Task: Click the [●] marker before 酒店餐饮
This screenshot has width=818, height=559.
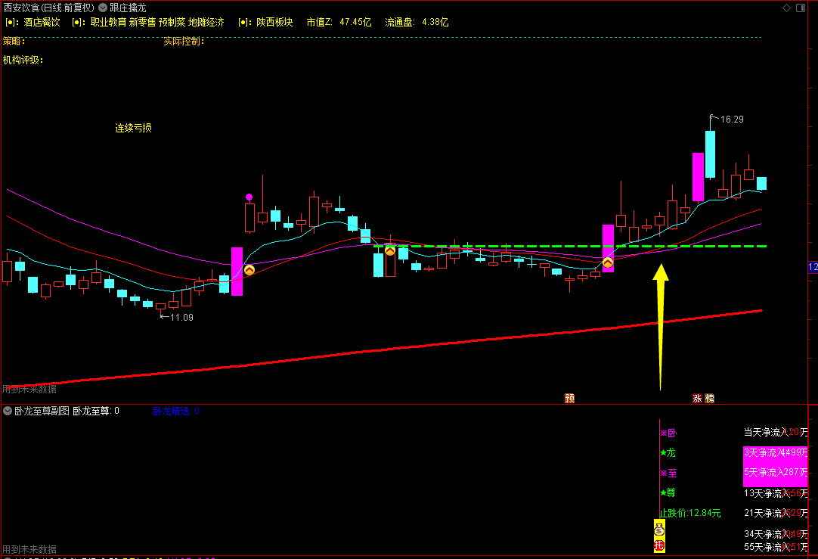Action: click(12, 23)
